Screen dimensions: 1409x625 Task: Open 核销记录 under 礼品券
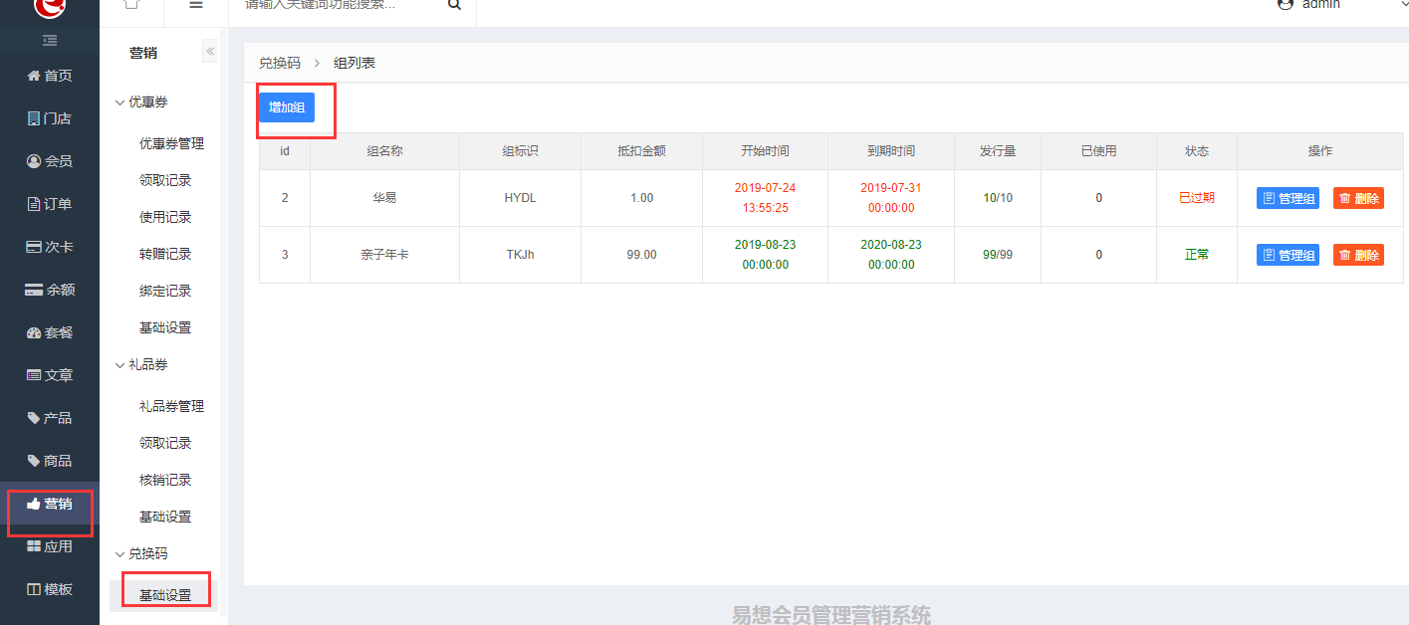tap(165, 480)
